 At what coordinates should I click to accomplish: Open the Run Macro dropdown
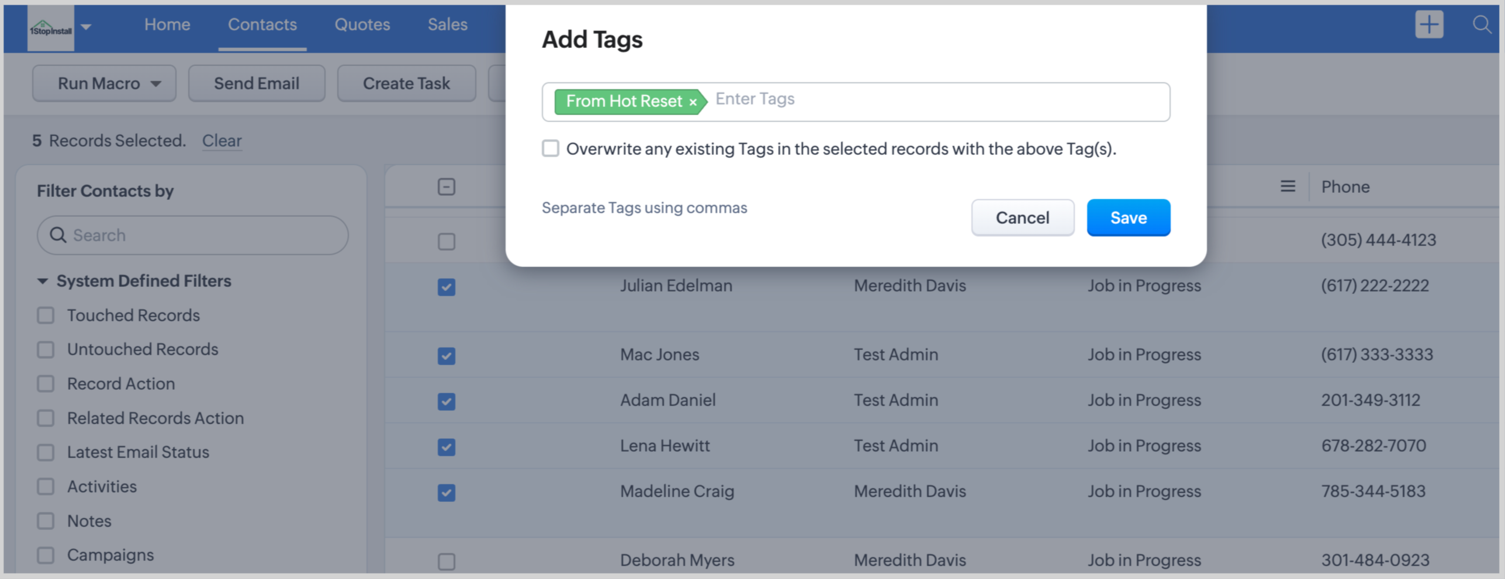(x=104, y=84)
